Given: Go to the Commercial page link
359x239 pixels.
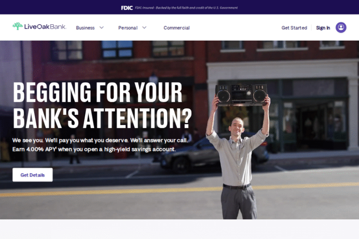Looking at the screenshot, I should pos(177,28).
